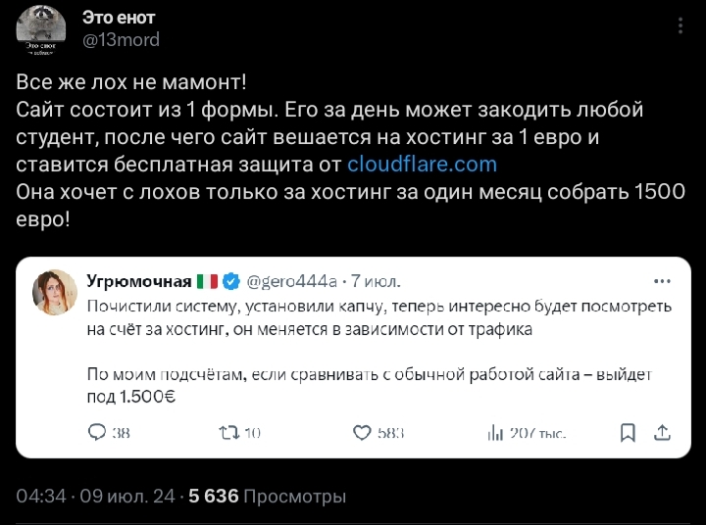Open Угрюмочная's profile by name
Viewport: 706px width, 525px height.
[138, 282]
